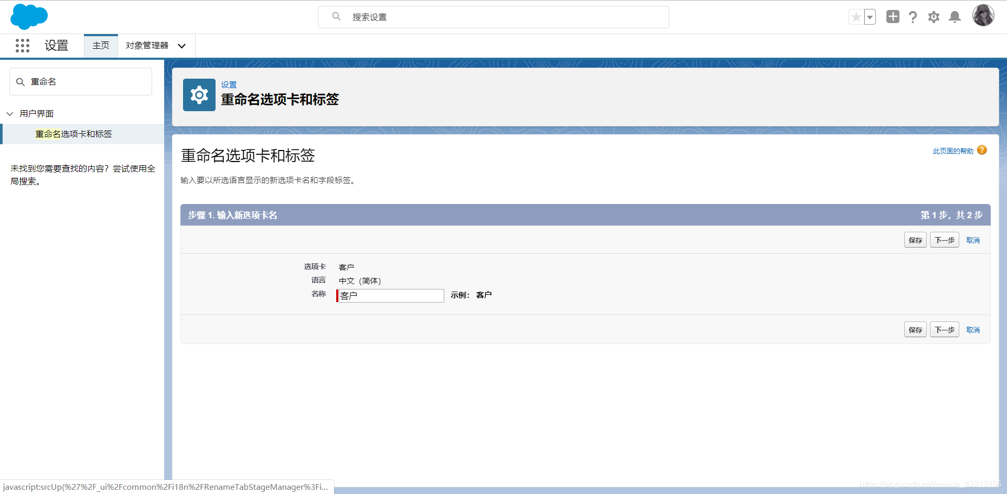Open the global actions plus icon
Viewport: 1007px width, 494px height.
[x=893, y=17]
